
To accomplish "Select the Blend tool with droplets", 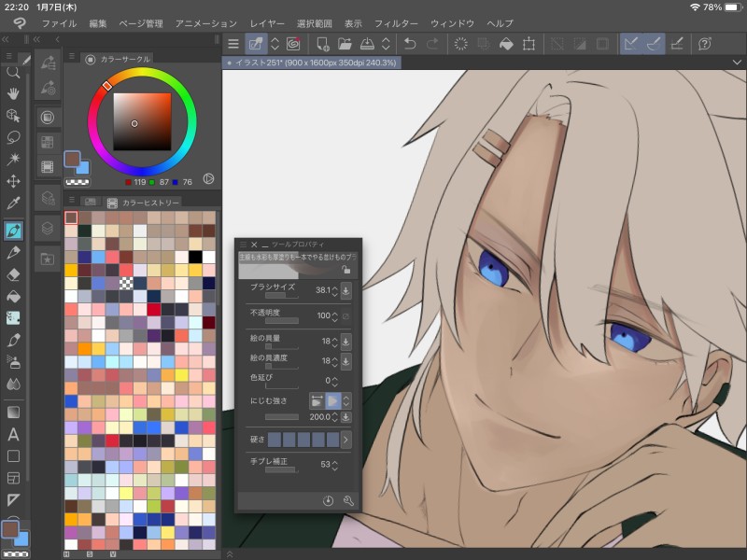I will (x=13, y=384).
